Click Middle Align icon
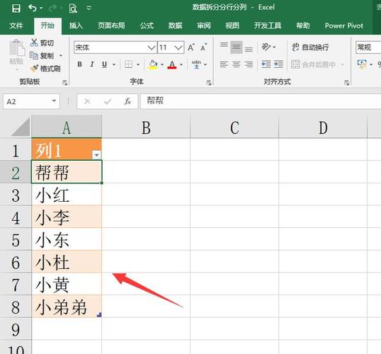The width and height of the screenshot is (381, 354). (237, 47)
